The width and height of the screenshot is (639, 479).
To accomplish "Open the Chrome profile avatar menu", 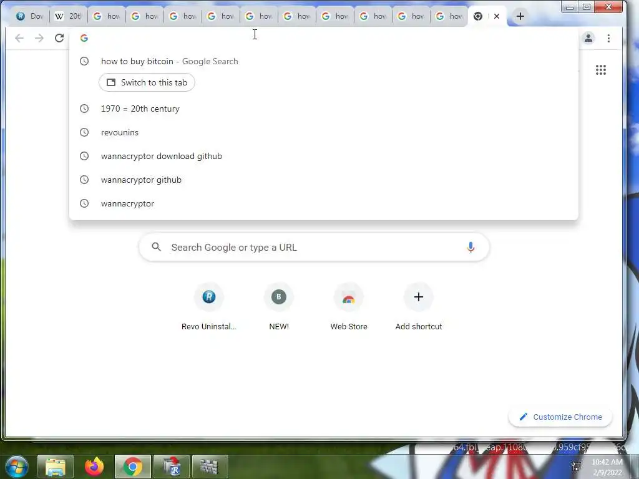I will coord(588,38).
